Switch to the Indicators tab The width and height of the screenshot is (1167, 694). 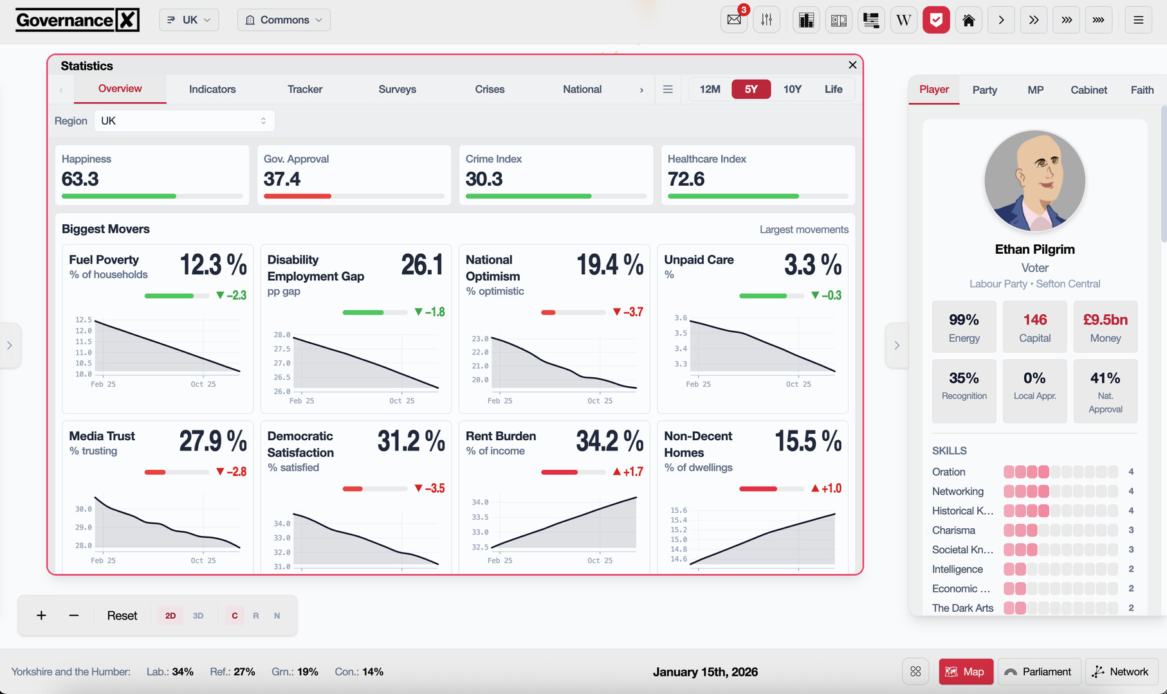212,89
